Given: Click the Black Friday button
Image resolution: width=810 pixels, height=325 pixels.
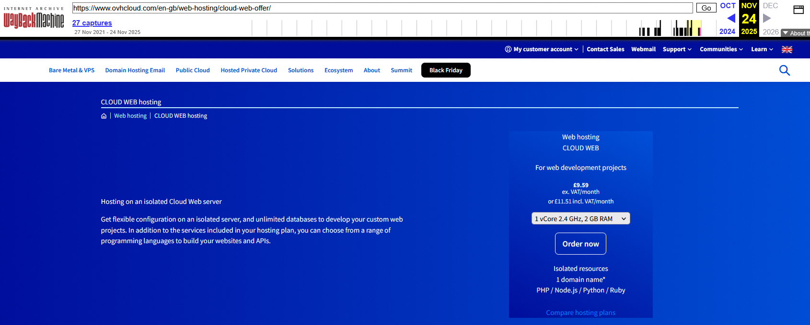Looking at the screenshot, I should (446, 70).
